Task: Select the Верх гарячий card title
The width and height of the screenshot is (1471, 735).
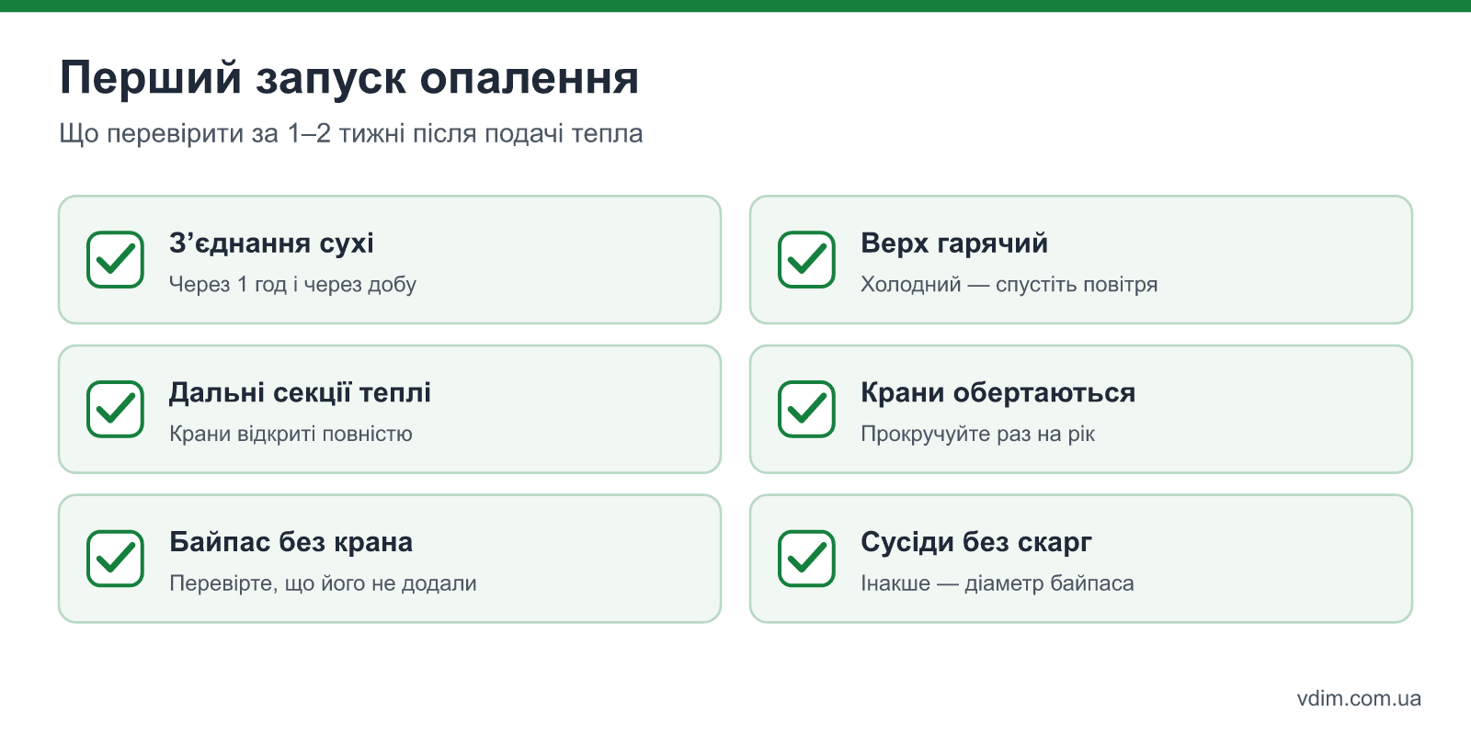Action: 954,243
